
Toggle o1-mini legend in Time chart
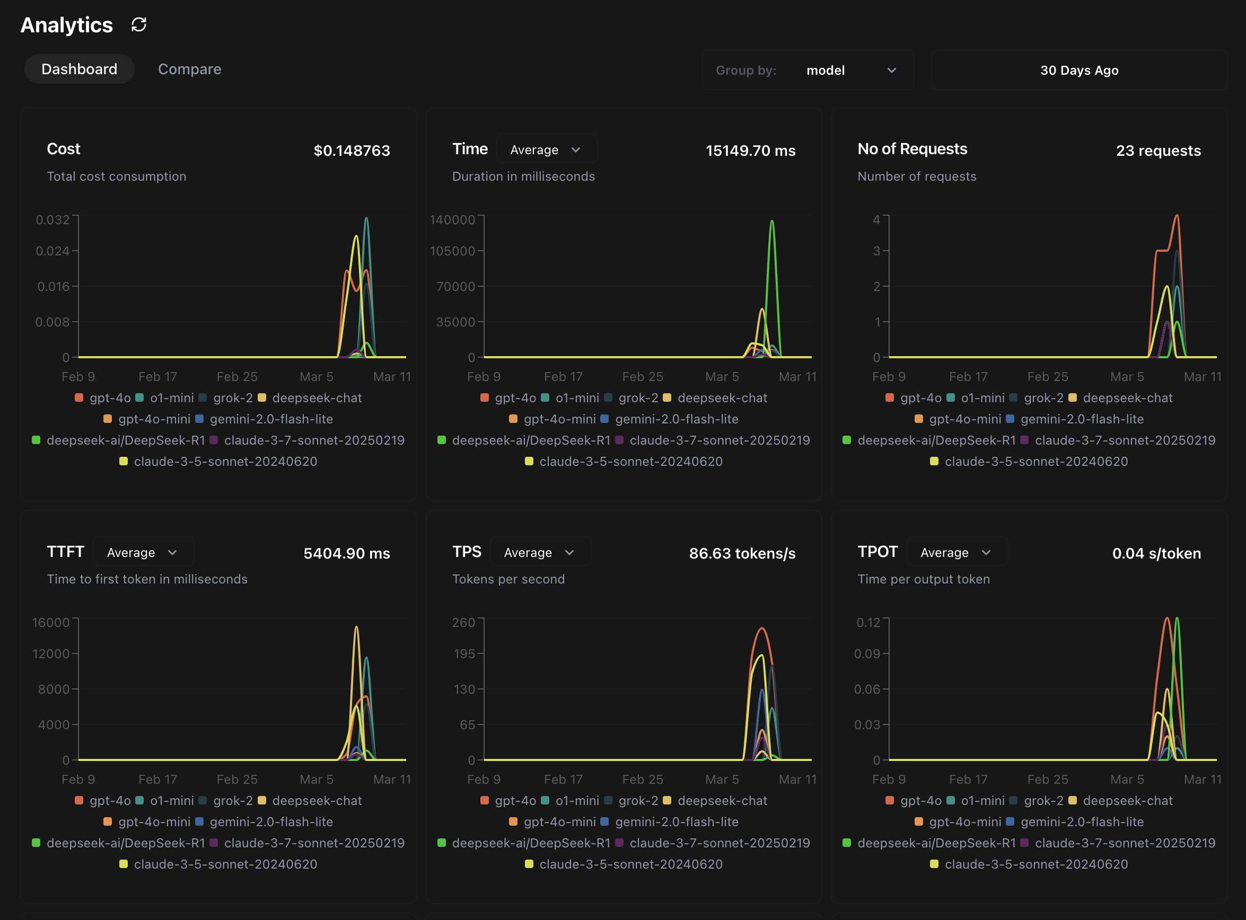click(x=570, y=397)
